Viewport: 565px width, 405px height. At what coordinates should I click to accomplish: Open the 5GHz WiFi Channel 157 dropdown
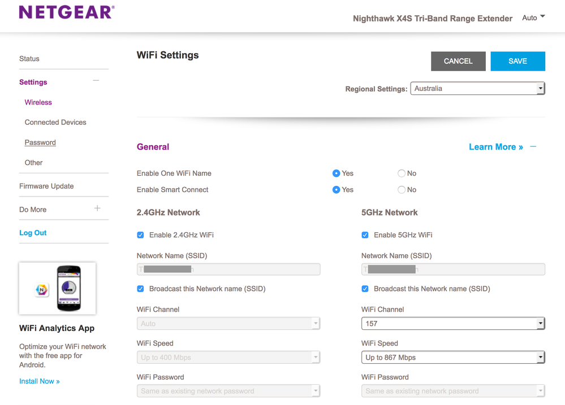tap(453, 324)
